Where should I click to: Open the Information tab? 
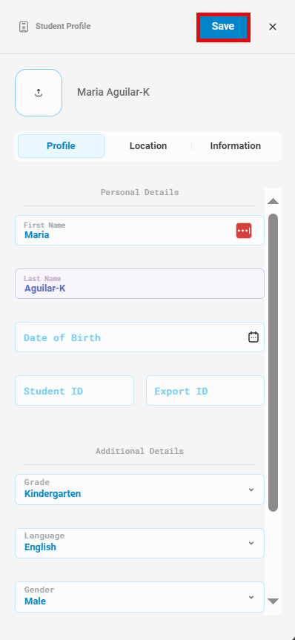coord(236,146)
